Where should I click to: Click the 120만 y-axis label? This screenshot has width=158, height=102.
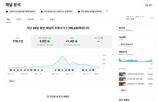pyautogui.click(x=105, y=55)
